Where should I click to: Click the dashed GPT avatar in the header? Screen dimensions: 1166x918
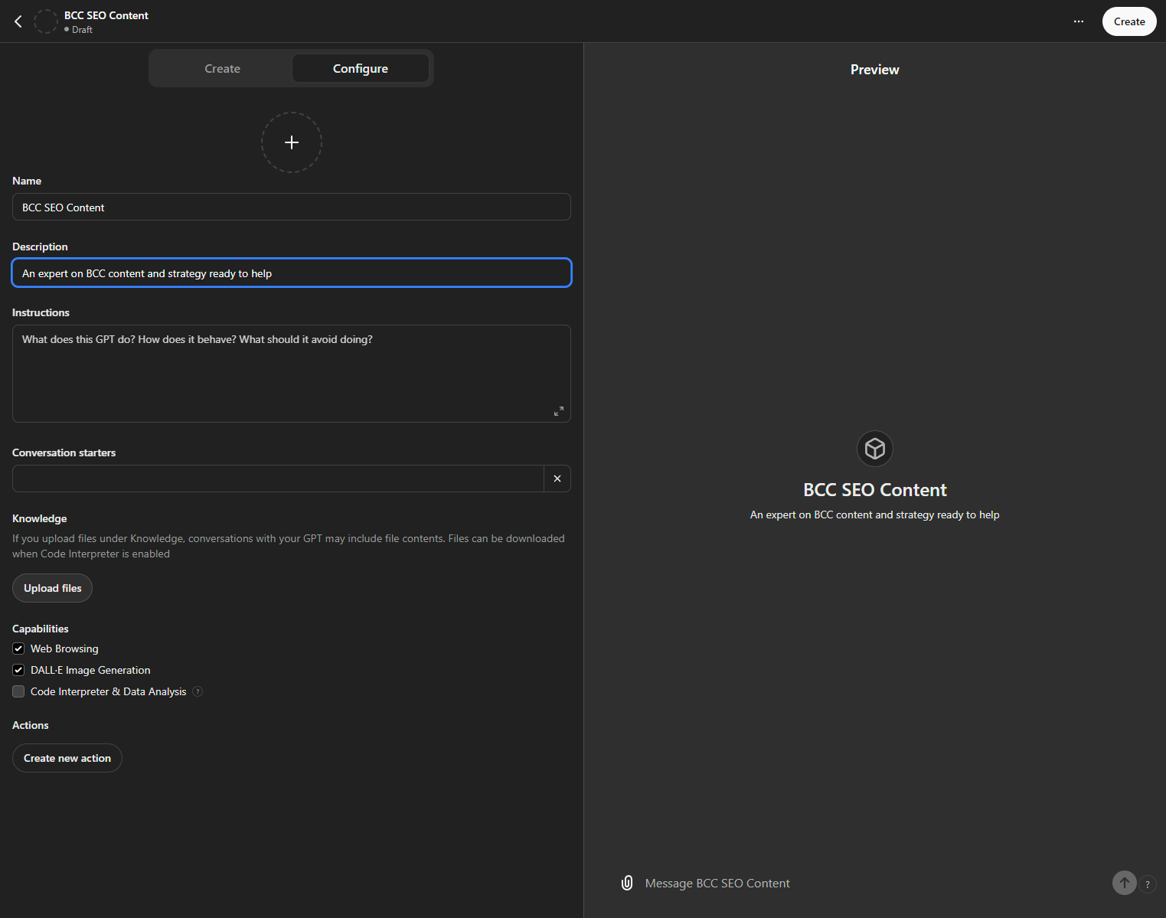tap(46, 21)
